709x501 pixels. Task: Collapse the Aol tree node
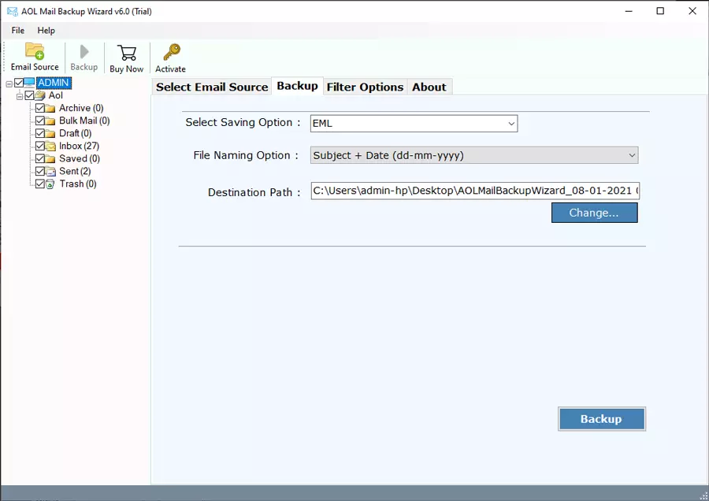[x=20, y=96]
